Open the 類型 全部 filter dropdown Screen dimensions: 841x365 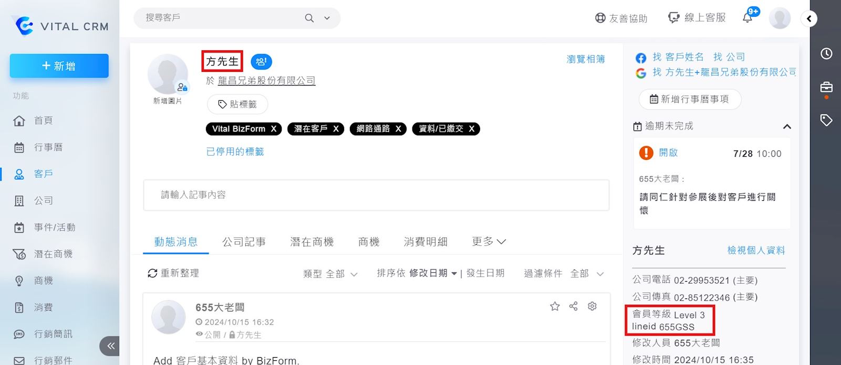coord(330,274)
